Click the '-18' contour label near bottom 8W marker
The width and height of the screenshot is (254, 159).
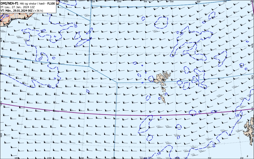pos(158,153)
